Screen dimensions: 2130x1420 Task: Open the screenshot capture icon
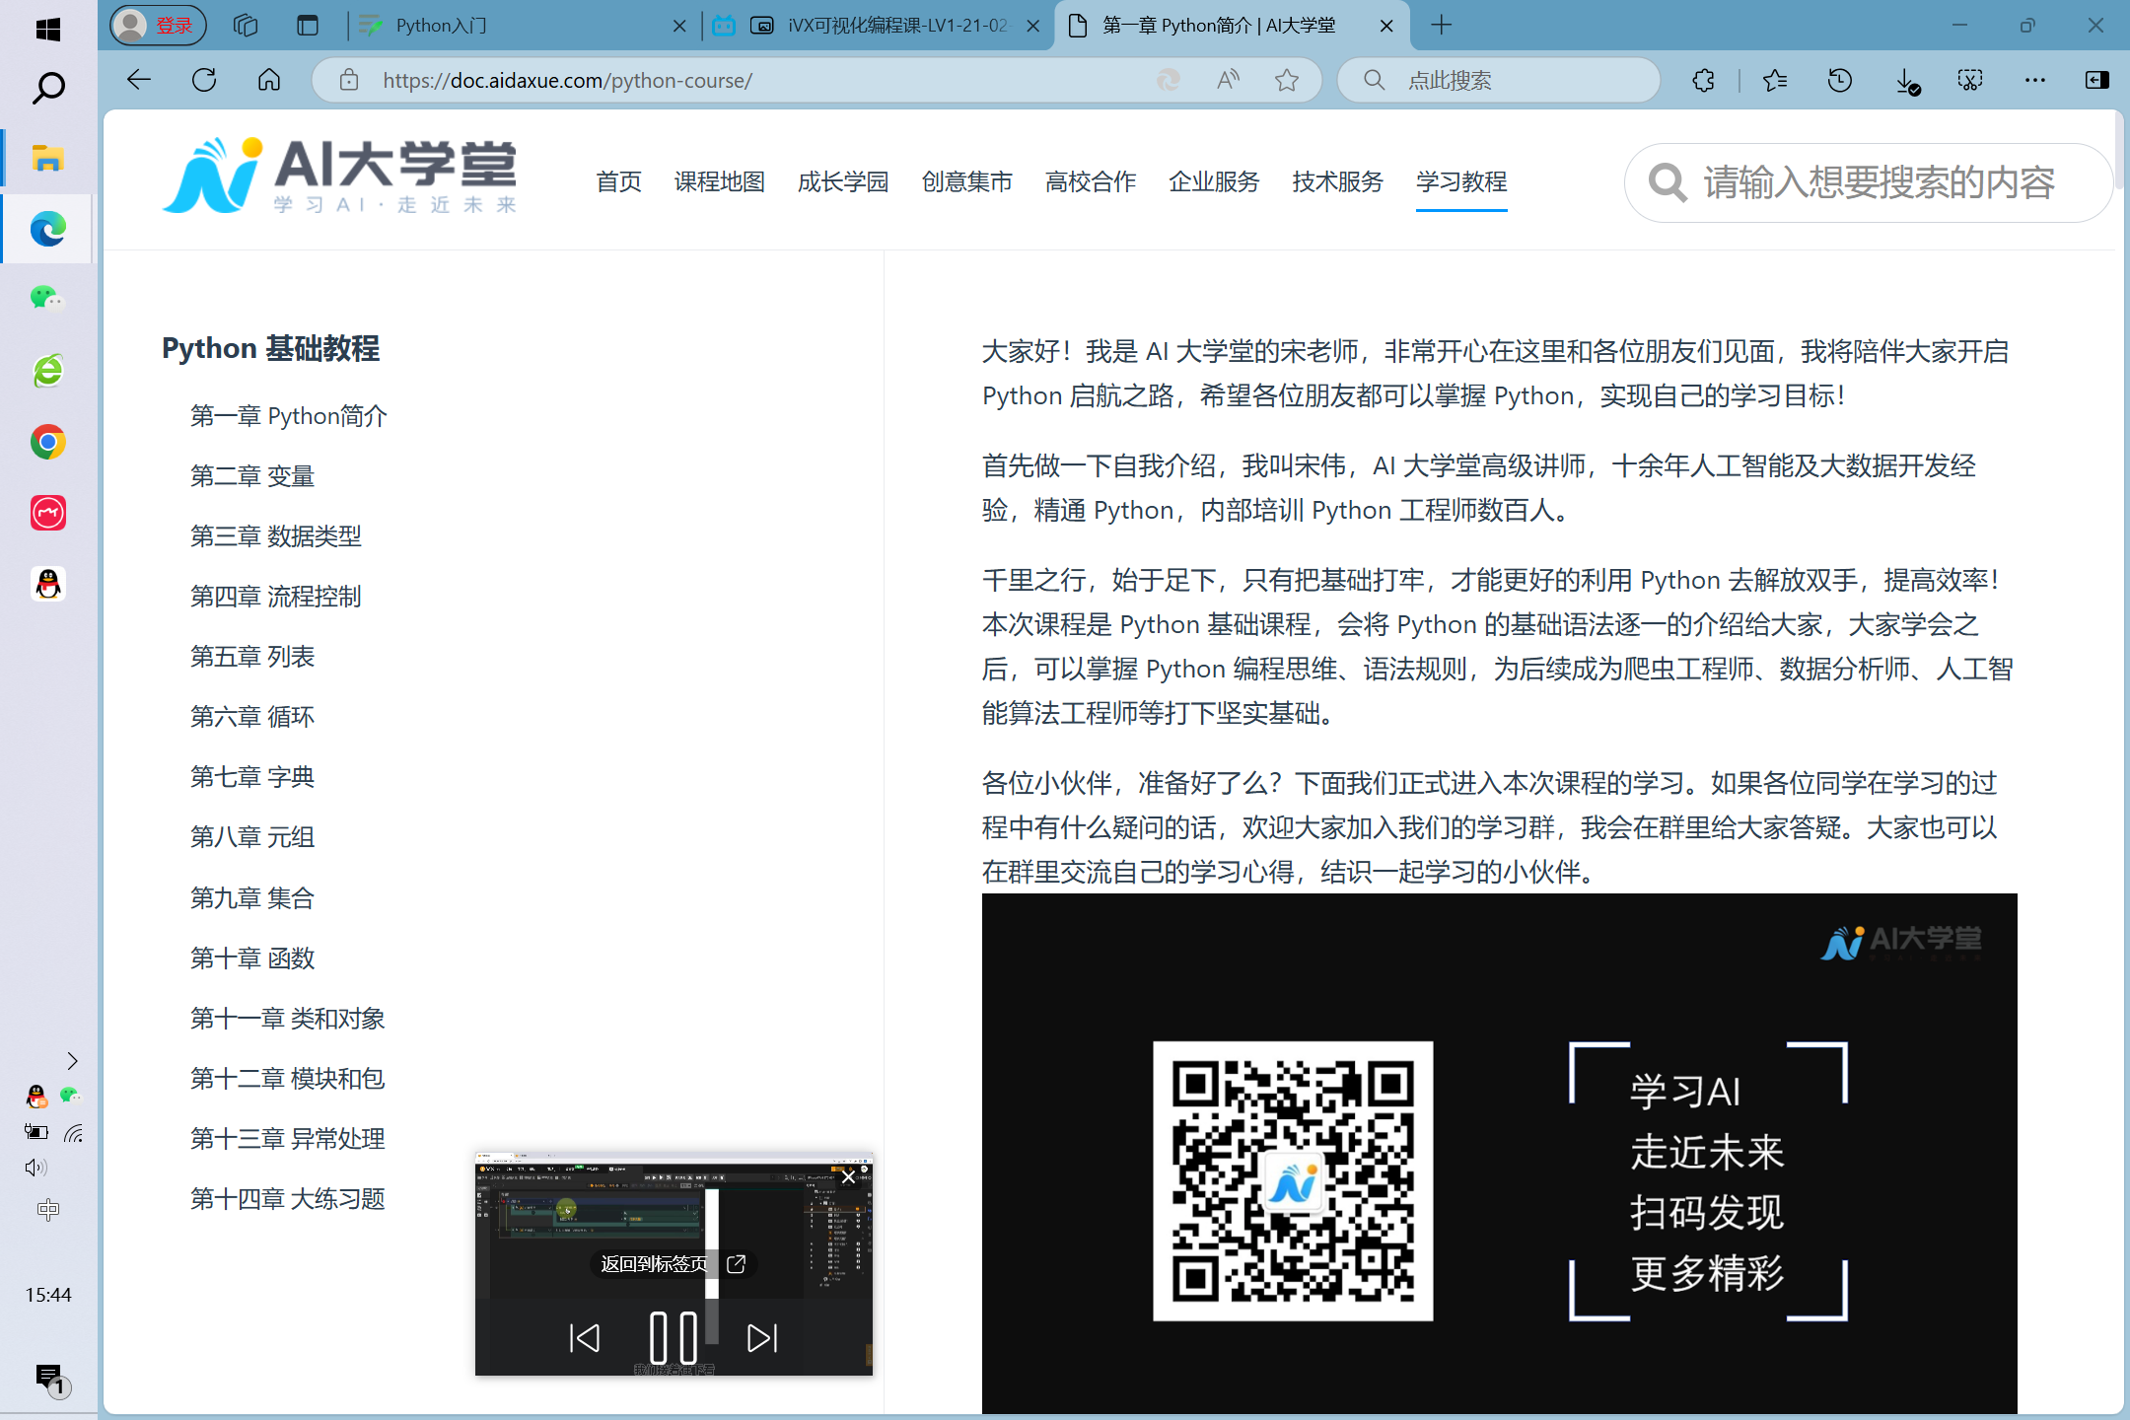coord(1969,81)
